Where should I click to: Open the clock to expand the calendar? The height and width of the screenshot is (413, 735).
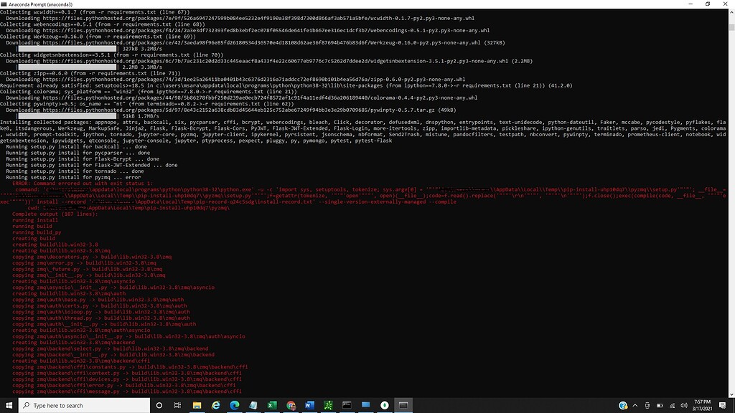point(703,404)
